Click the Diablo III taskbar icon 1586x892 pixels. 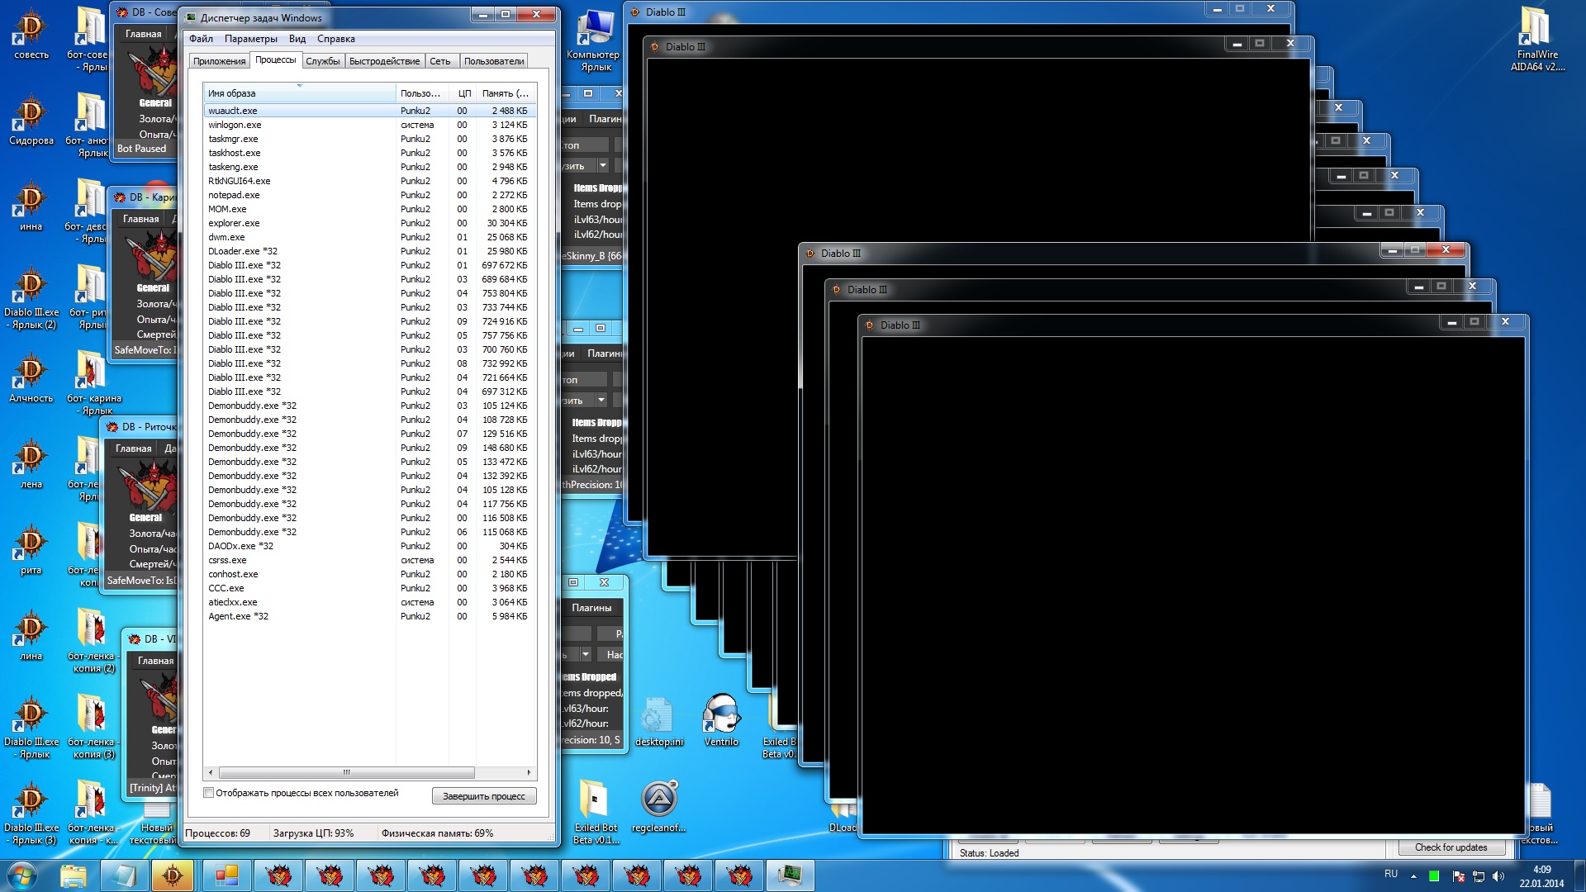(173, 875)
